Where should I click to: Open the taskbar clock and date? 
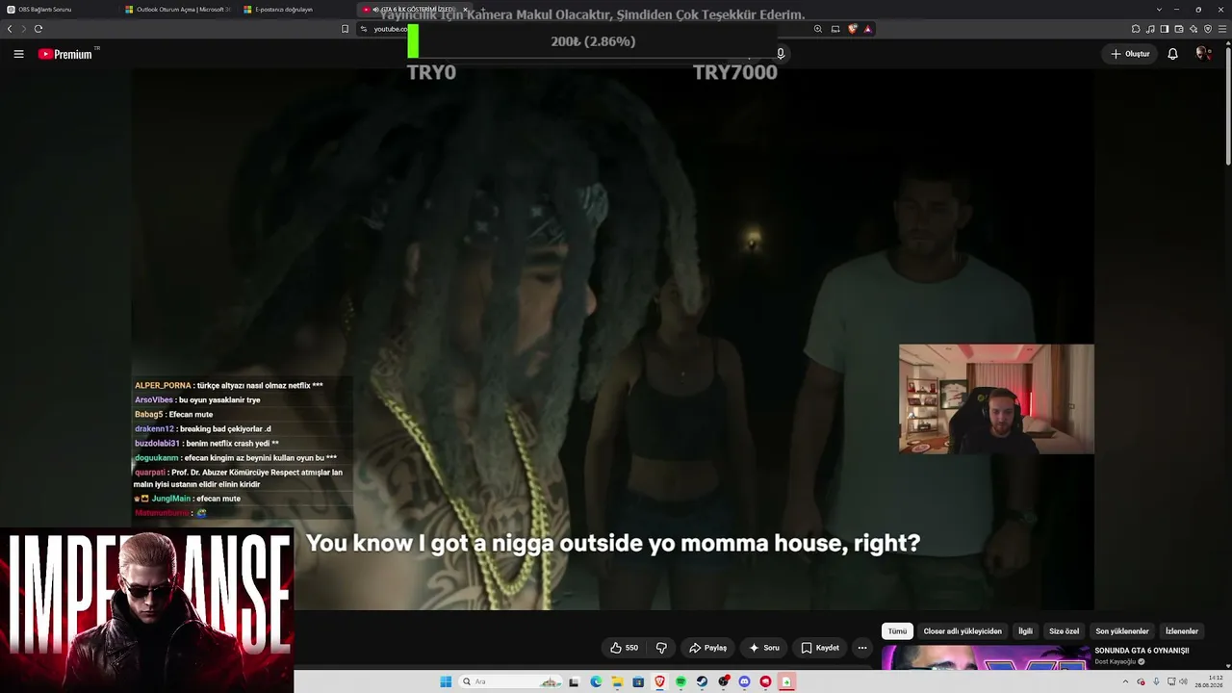(1209, 681)
